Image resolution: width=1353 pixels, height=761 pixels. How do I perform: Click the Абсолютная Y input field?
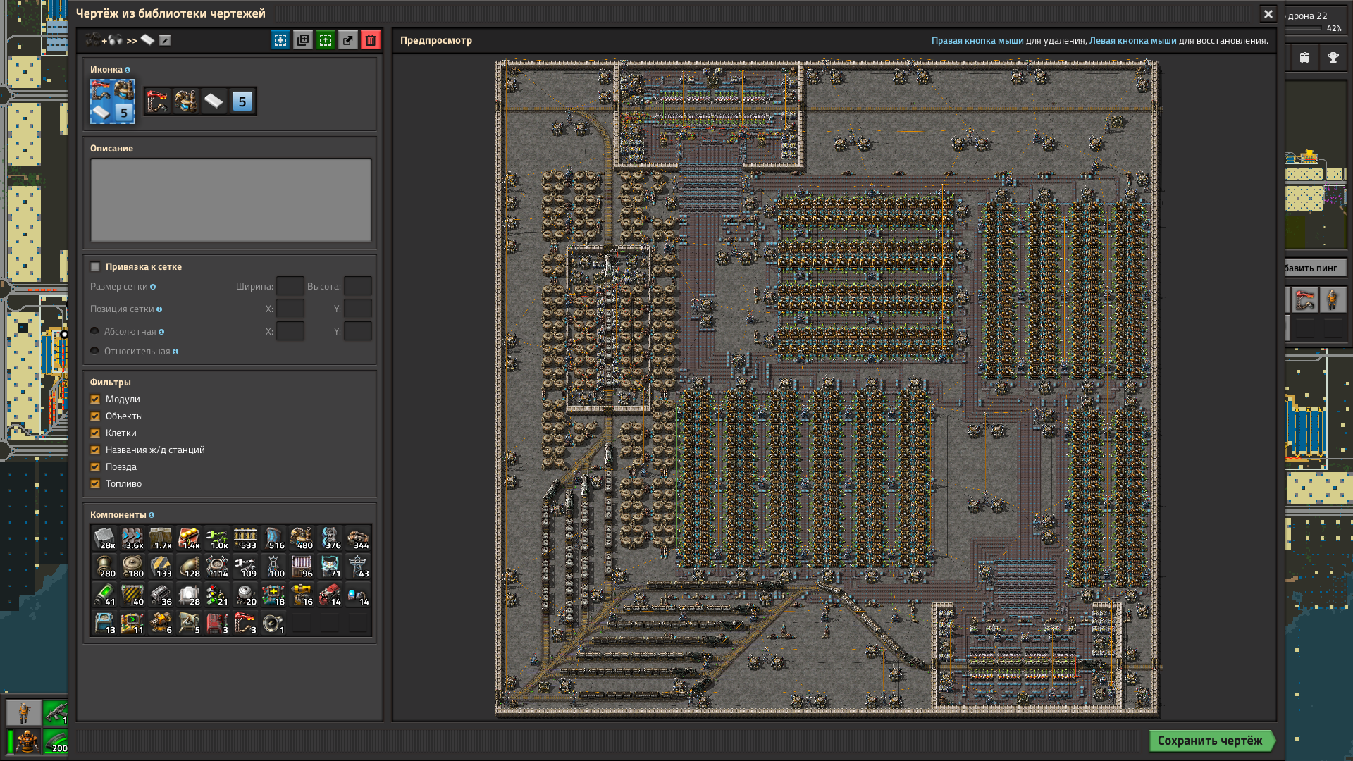[x=358, y=332]
